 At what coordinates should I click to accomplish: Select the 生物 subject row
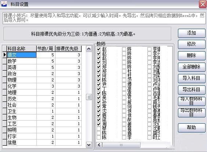coord(44,117)
